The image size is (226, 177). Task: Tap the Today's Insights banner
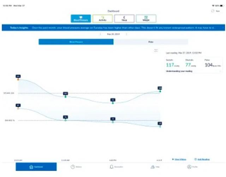coord(113,27)
